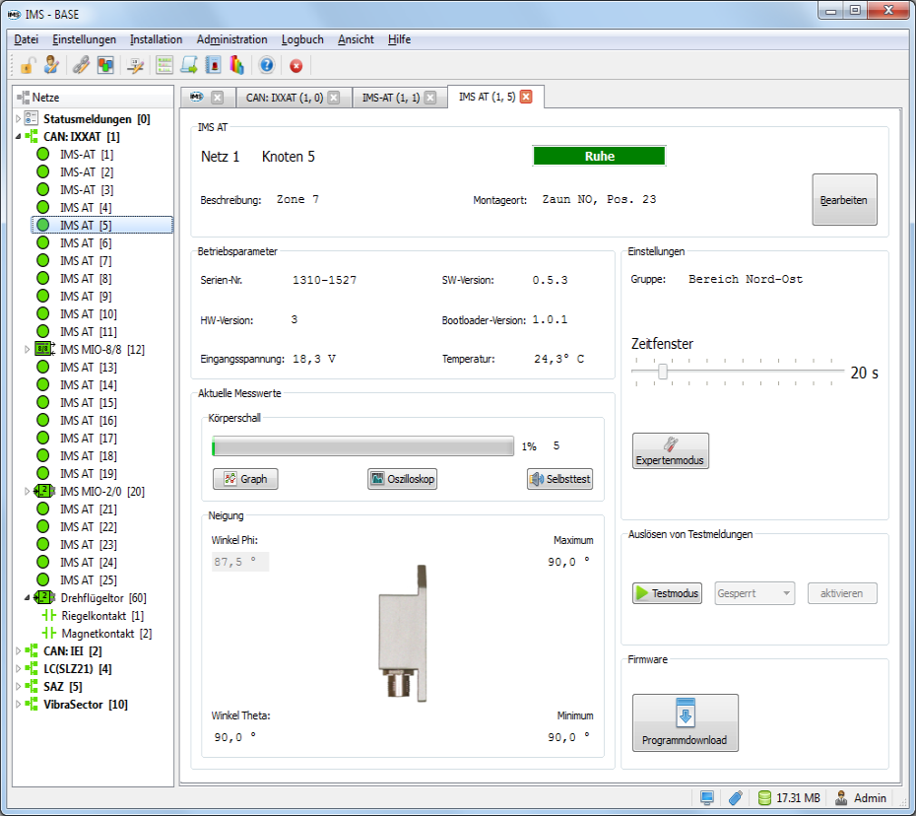Image resolution: width=916 pixels, height=816 pixels.
Task: Click the red stop icon in toolbar
Action: (x=295, y=66)
